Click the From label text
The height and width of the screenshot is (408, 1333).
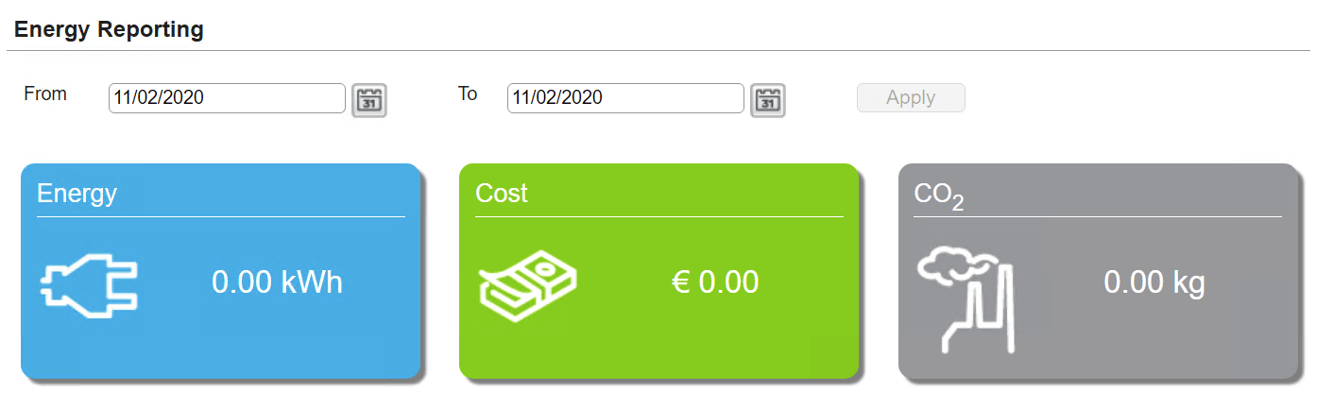[x=45, y=93]
